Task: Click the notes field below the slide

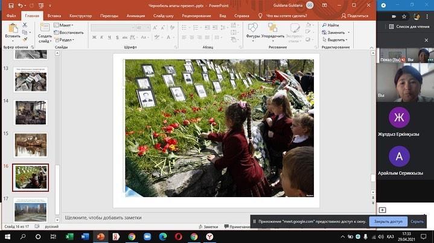Action: point(181,217)
